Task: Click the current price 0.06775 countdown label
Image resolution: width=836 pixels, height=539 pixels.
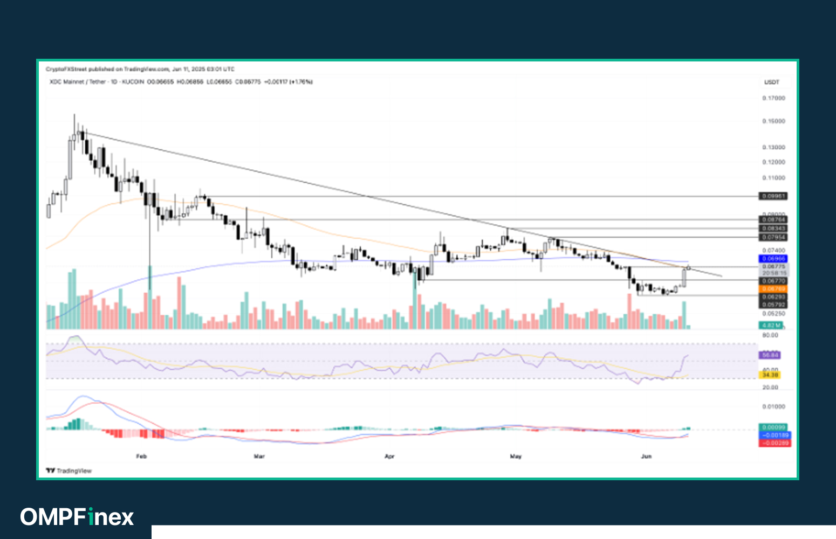Action: (774, 270)
